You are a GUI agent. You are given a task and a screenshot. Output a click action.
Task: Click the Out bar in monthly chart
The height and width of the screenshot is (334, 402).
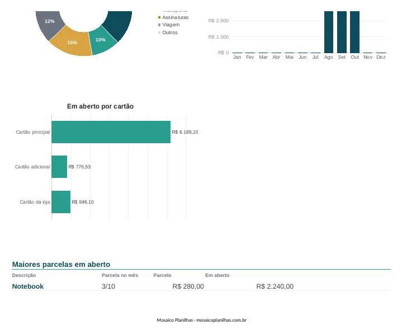354,32
